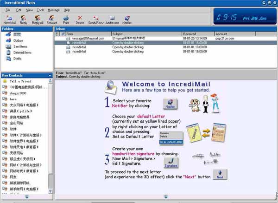Click the Print toolbar icon
Screen dimensions: 278x203
[66, 20]
